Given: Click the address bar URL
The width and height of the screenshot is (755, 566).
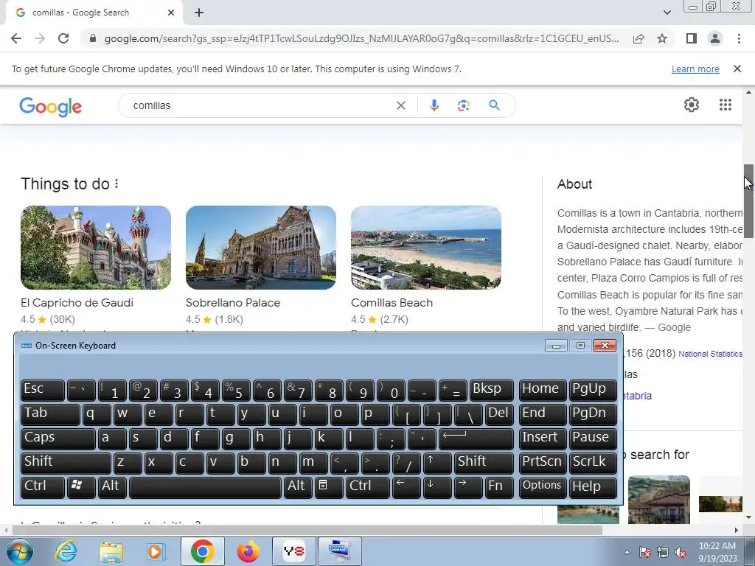Looking at the screenshot, I should pos(361,38).
